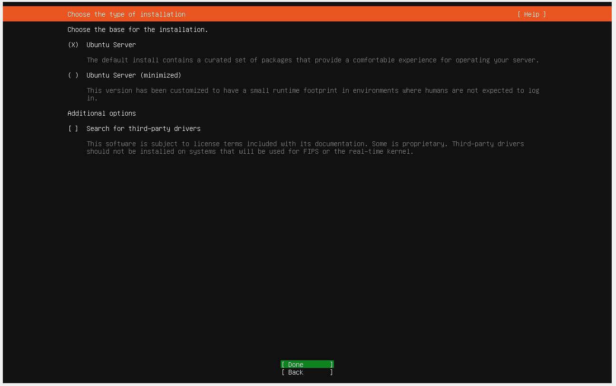Click the FIPS or real-time kernel warning line
The height and width of the screenshot is (386, 616).
250,151
